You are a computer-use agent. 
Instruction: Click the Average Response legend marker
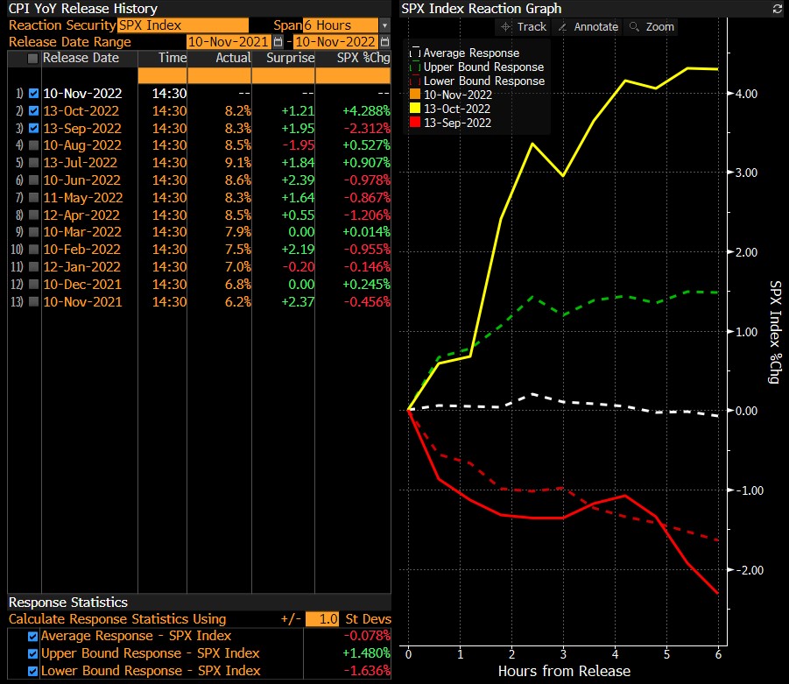[x=414, y=53]
